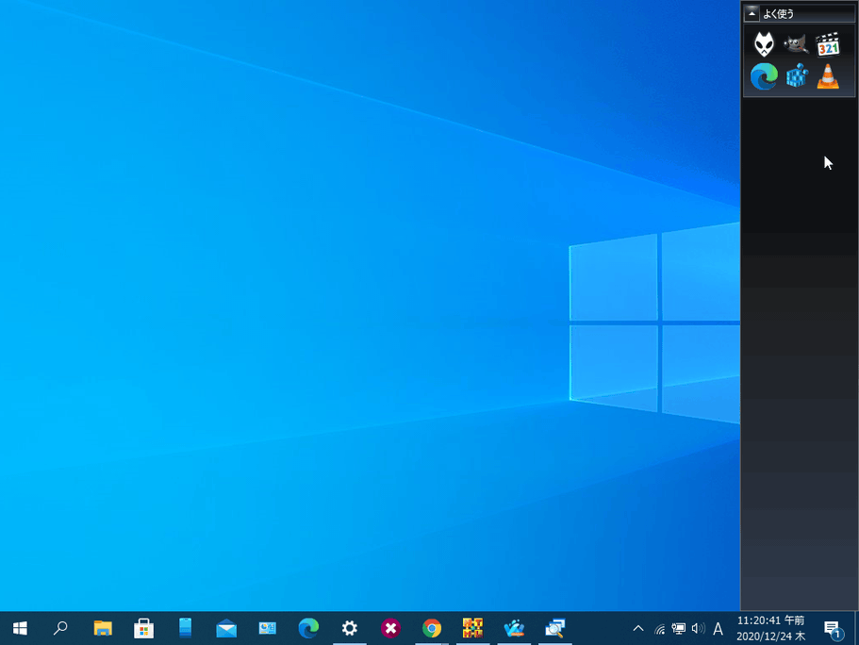Open Media Player Classic 321 icon
859x645 pixels.
click(828, 44)
